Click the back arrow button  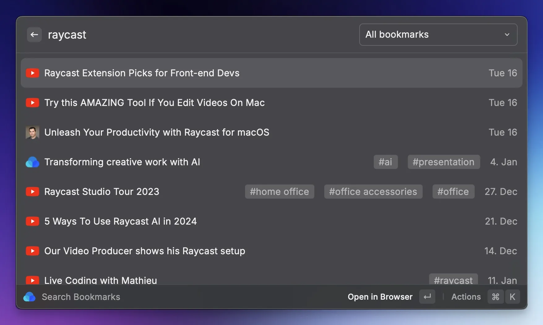(34, 35)
